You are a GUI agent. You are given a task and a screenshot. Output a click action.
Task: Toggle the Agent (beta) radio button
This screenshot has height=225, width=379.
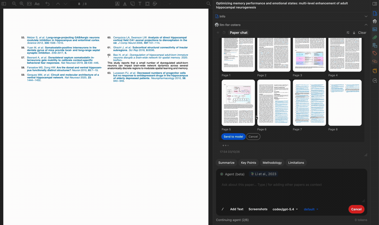(x=222, y=174)
